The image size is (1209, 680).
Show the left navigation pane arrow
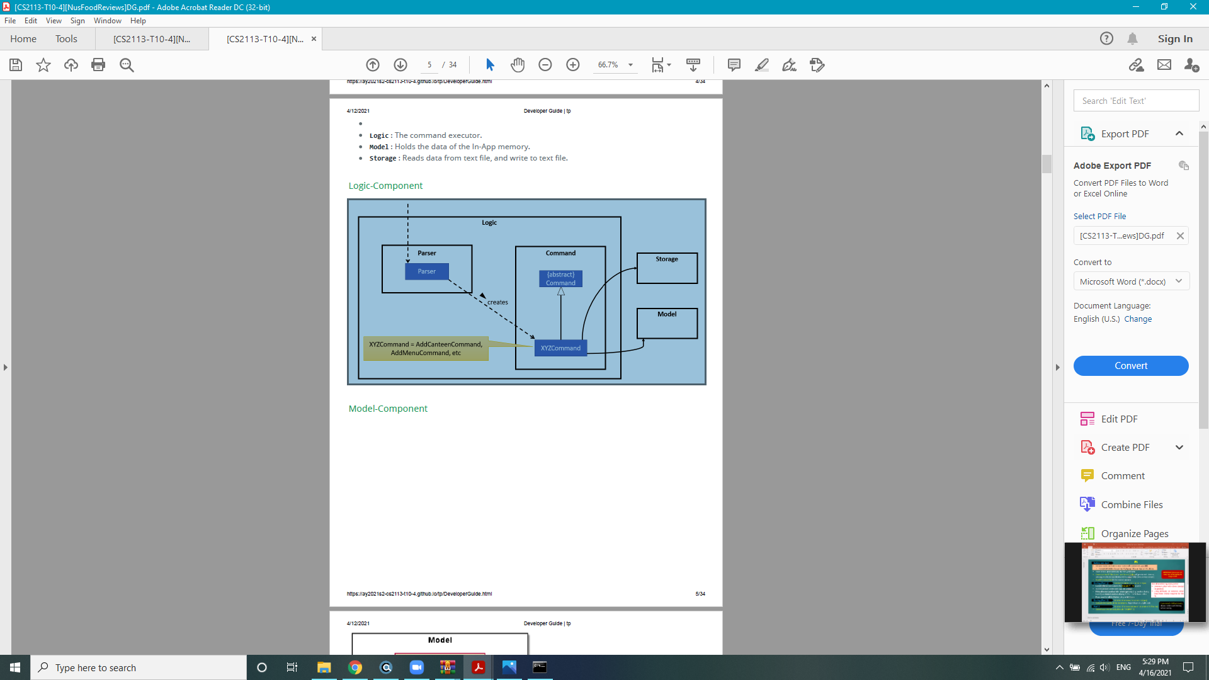[6, 367]
